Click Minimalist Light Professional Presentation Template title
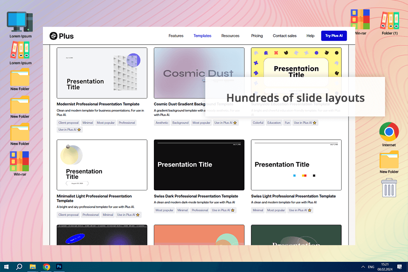The width and height of the screenshot is (408, 272). [94, 198]
